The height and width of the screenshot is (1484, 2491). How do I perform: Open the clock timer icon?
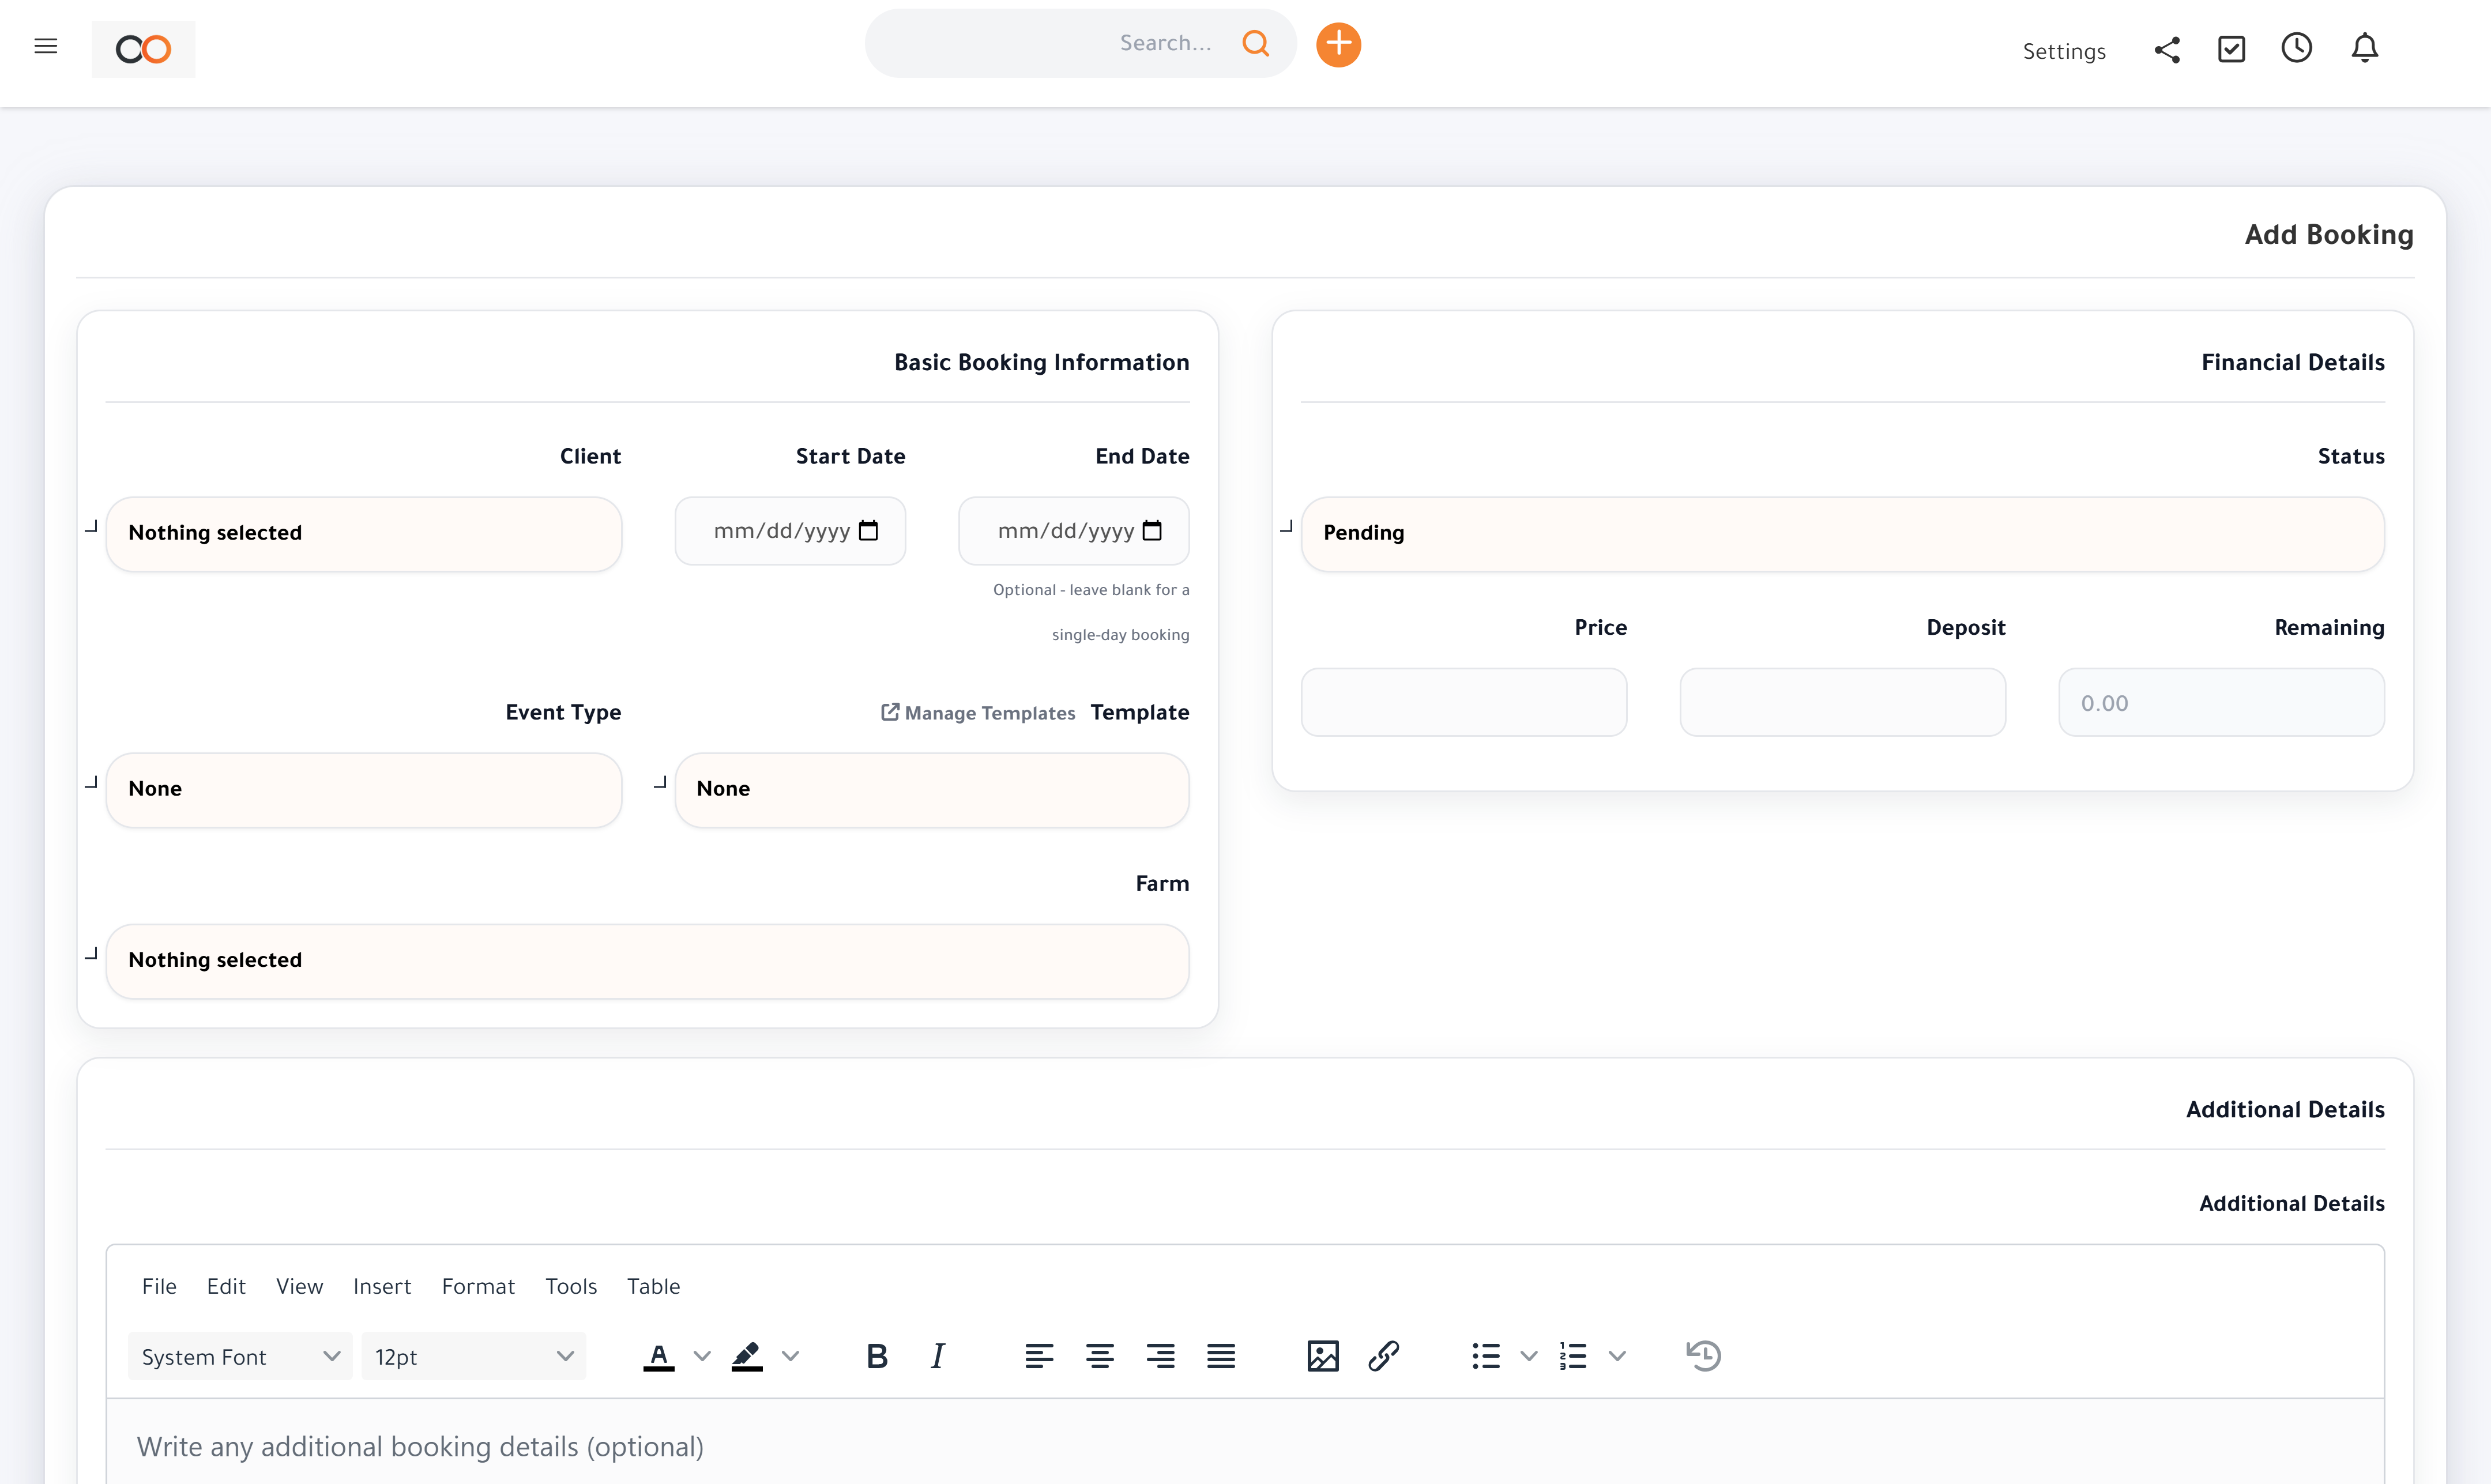point(2297,48)
